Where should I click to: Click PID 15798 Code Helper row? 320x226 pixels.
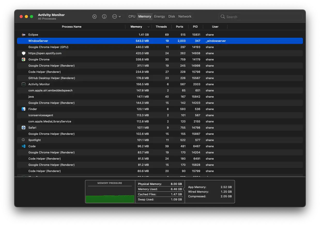pos(196,72)
